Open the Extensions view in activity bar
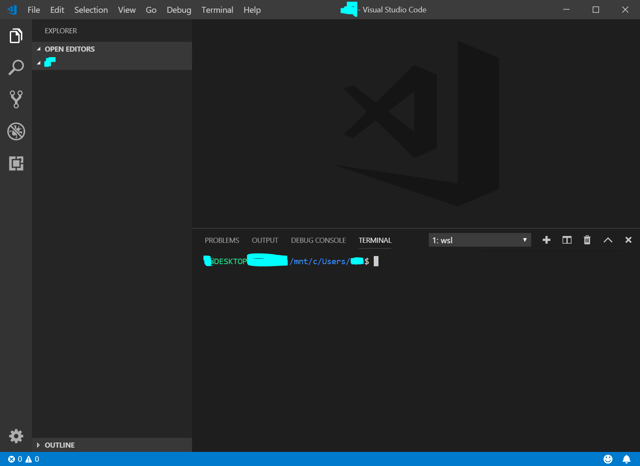The width and height of the screenshot is (640, 466). pyautogui.click(x=16, y=163)
